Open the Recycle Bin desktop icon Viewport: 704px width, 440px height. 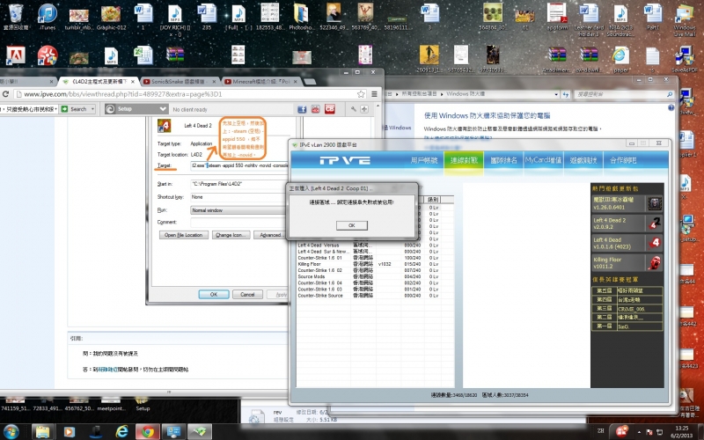tap(15, 17)
